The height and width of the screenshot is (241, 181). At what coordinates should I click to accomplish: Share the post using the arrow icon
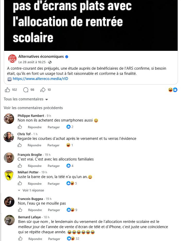click(x=43, y=90)
